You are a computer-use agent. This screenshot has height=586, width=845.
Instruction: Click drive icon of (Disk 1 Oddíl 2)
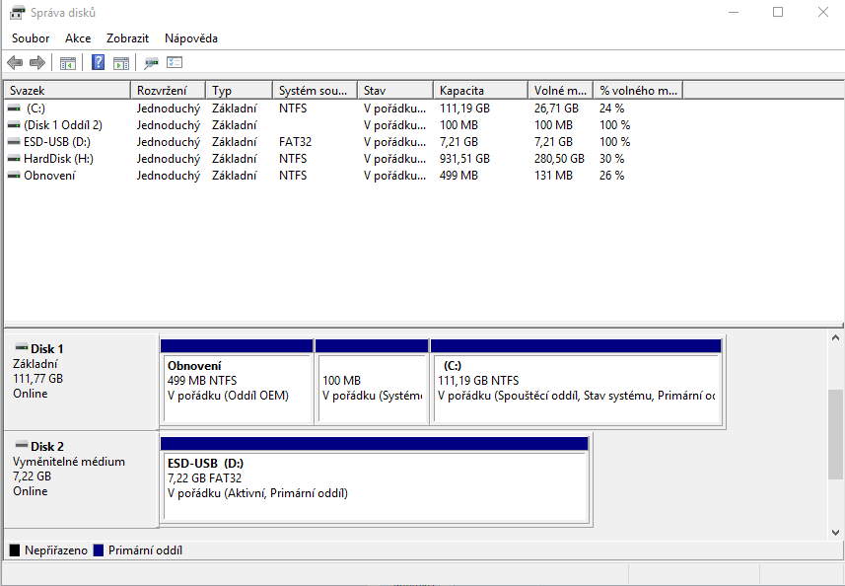(x=14, y=125)
